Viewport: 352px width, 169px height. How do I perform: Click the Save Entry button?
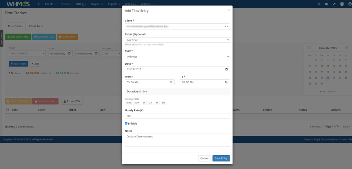(x=221, y=158)
